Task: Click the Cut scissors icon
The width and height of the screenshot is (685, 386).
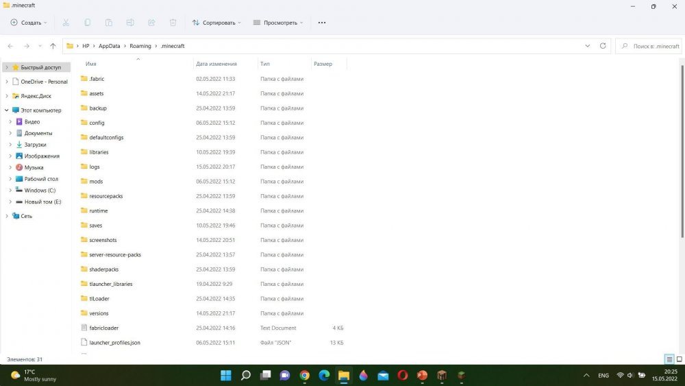Action: 66,23
